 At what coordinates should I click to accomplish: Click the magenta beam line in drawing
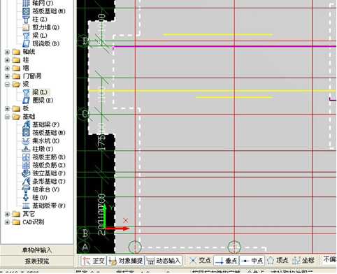[x=224, y=47]
